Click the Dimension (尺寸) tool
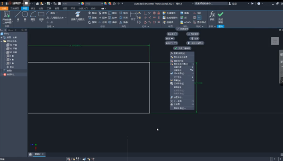Screen dimensions: 283x161 coord(133,16)
